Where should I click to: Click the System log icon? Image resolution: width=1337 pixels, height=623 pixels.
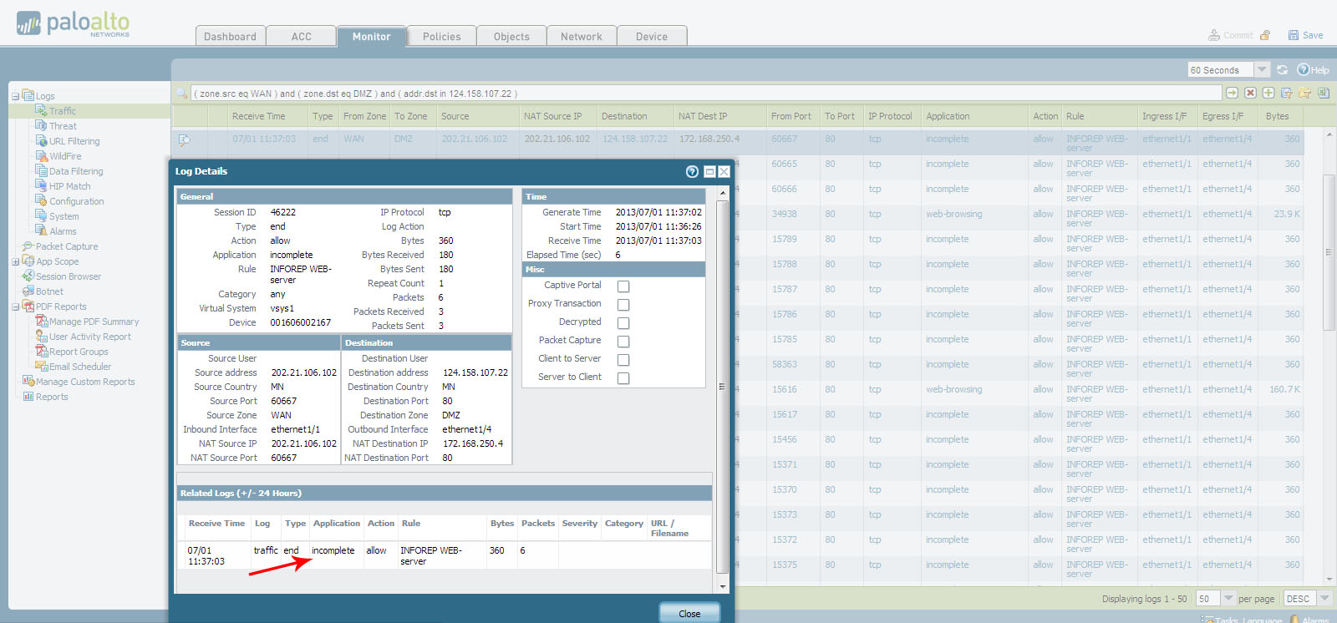pyautogui.click(x=41, y=215)
